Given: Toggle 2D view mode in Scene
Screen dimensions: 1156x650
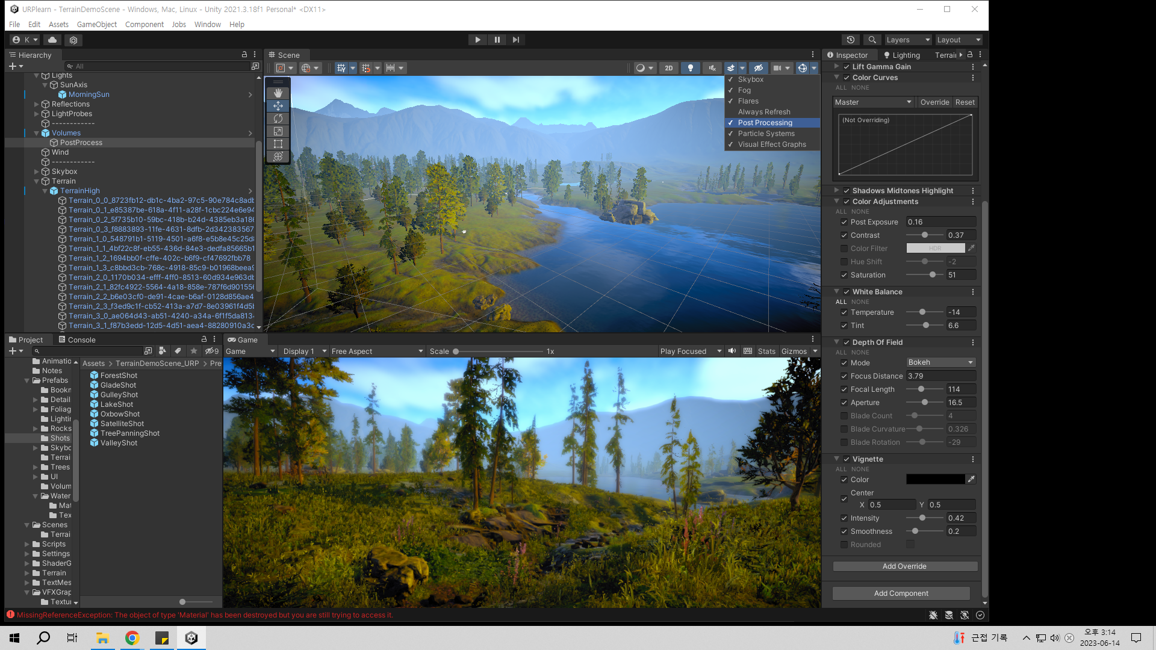Looking at the screenshot, I should (668, 68).
